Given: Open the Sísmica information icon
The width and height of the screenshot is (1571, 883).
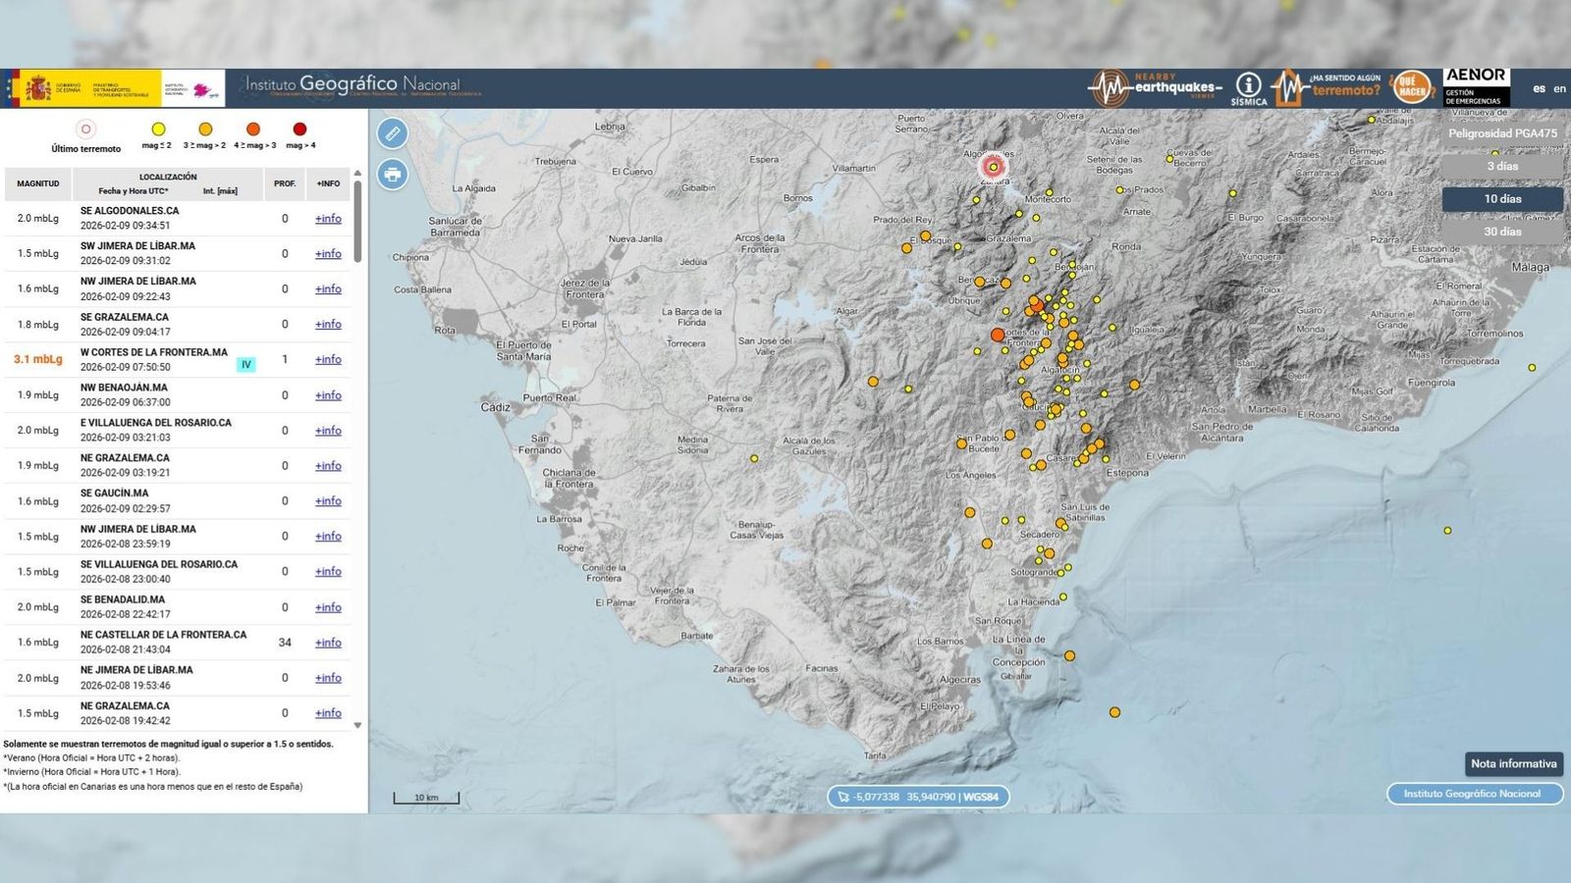Looking at the screenshot, I should click(1248, 88).
